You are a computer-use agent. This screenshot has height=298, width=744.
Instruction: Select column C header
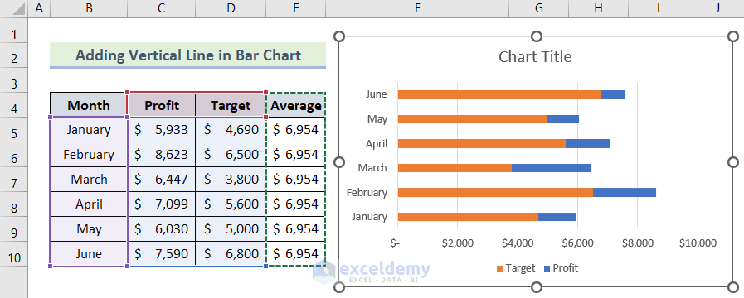click(x=162, y=8)
